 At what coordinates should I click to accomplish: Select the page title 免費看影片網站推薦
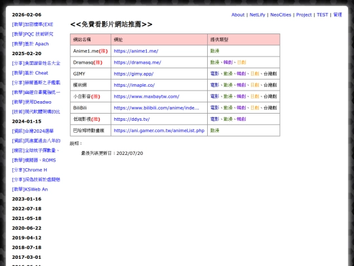pos(111,24)
